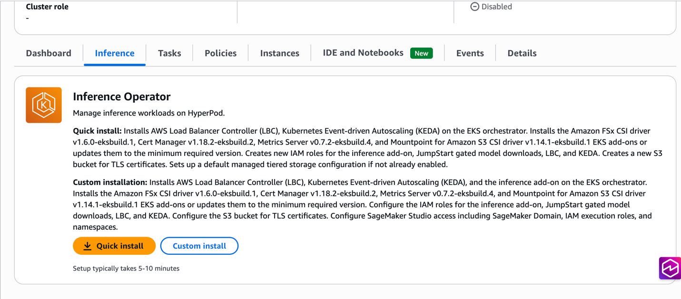
Task: View the Details tab
Action: pyautogui.click(x=522, y=53)
